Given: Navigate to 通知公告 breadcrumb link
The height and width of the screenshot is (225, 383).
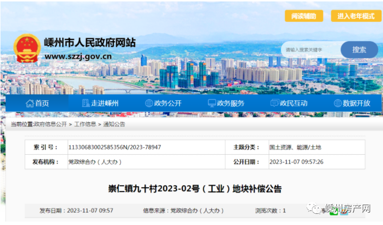Looking at the screenshot, I should [113, 124].
